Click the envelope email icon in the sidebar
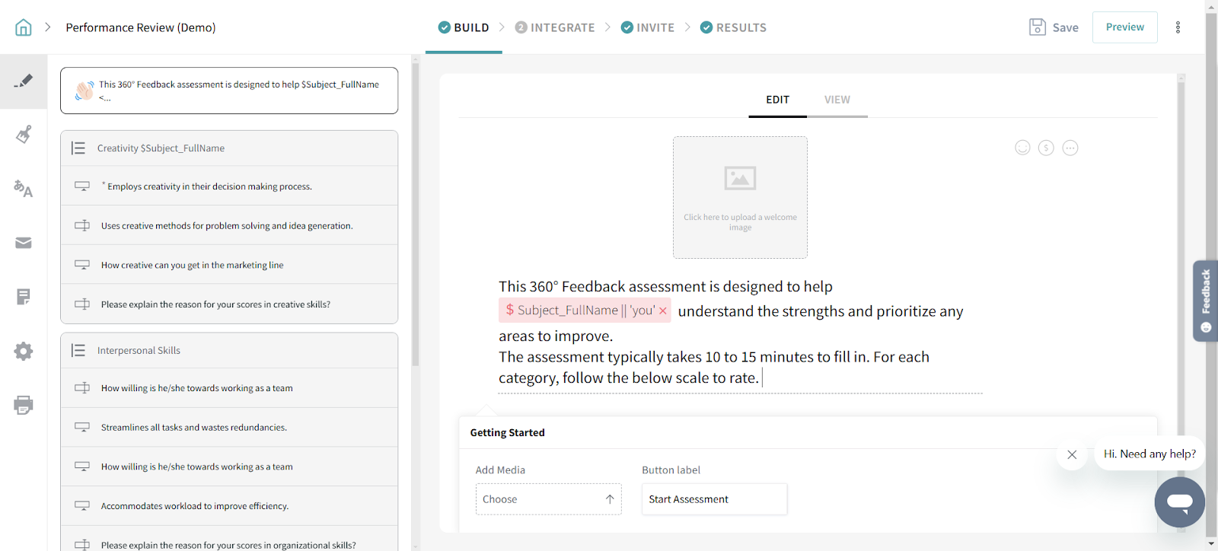Viewport: 1218px width, 551px height. click(x=24, y=243)
